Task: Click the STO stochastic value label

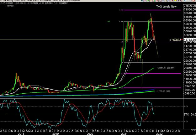Action: pyautogui.click(x=190, y=114)
